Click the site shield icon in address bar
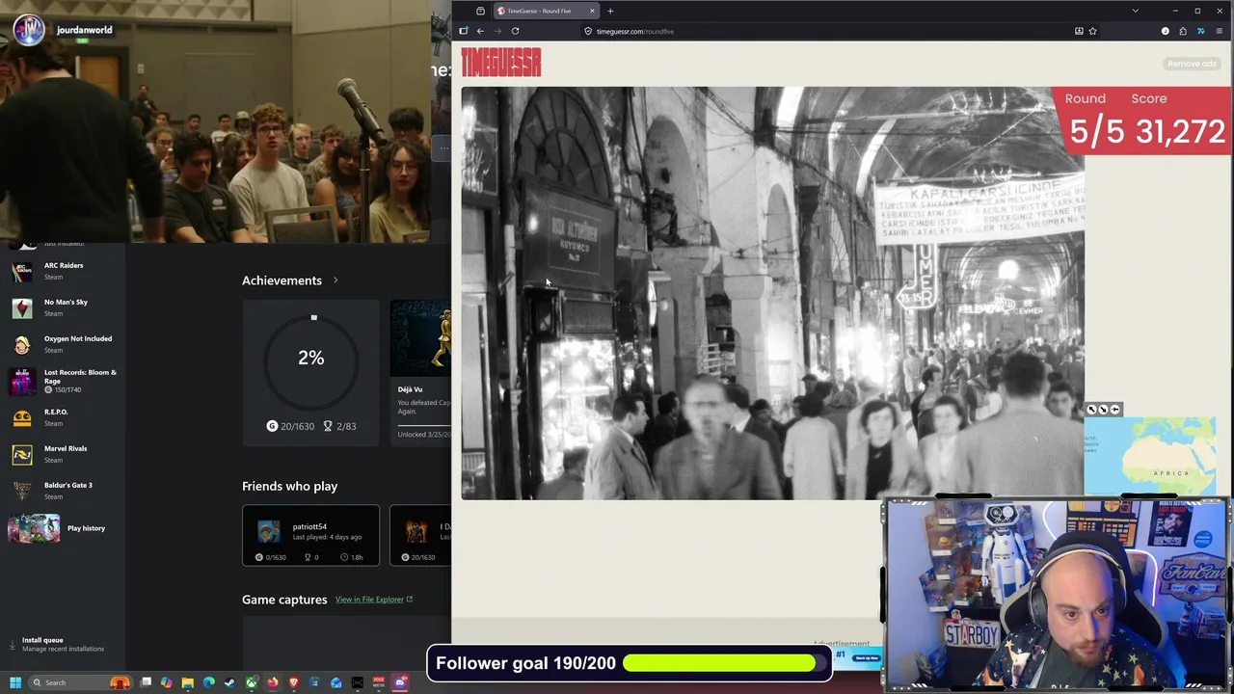The width and height of the screenshot is (1234, 694). tap(587, 31)
